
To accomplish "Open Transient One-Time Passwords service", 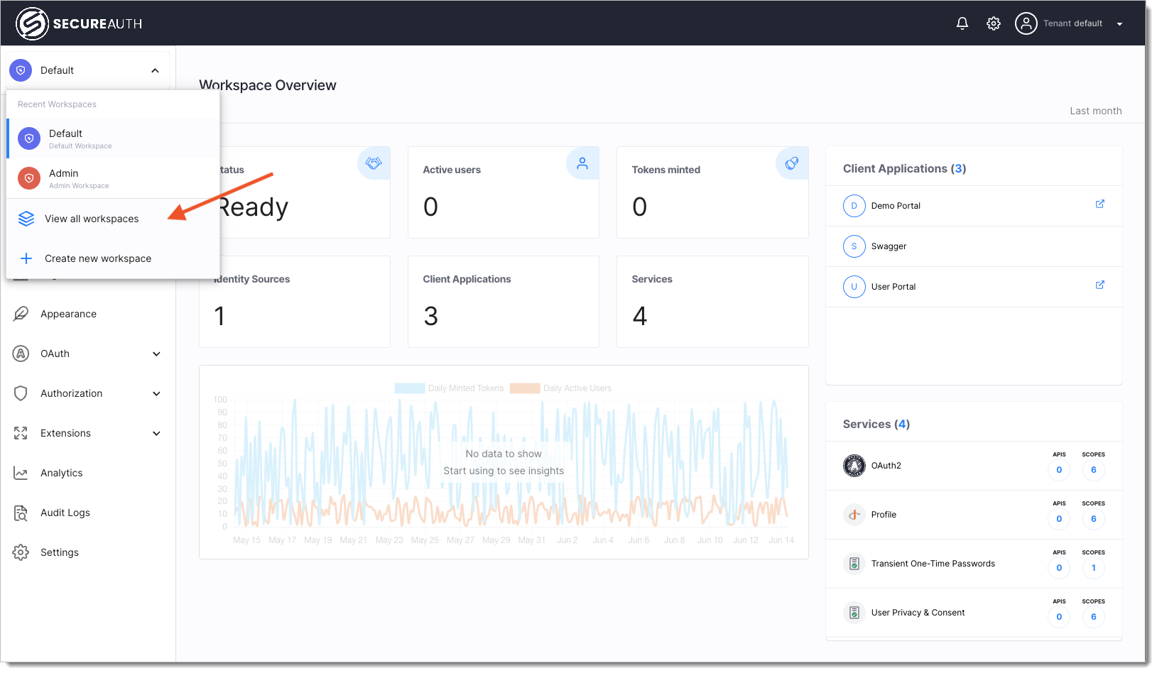I will pyautogui.click(x=974, y=564).
